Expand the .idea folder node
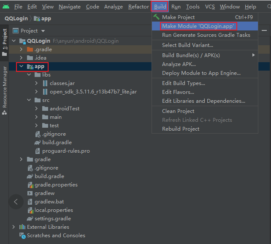The height and width of the screenshot is (244, 271). point(21,58)
